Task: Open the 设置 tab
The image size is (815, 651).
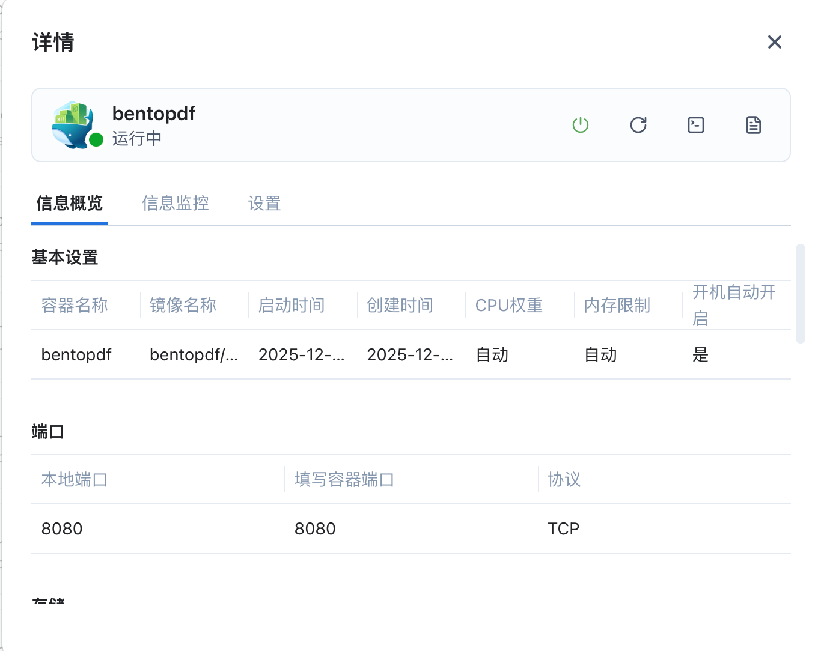Action: 264,204
